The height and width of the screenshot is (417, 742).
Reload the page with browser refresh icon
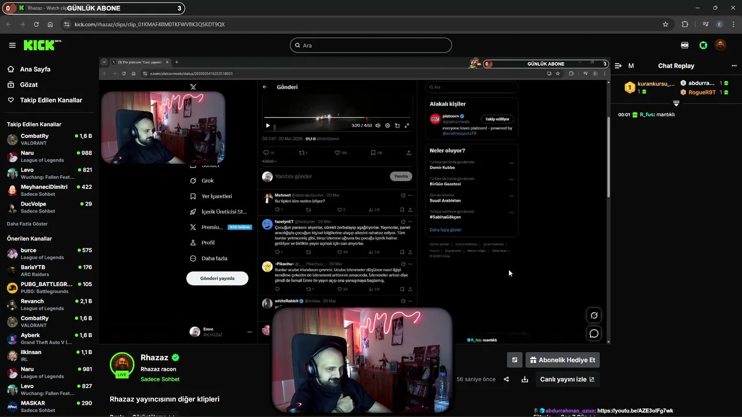pyautogui.click(x=37, y=24)
